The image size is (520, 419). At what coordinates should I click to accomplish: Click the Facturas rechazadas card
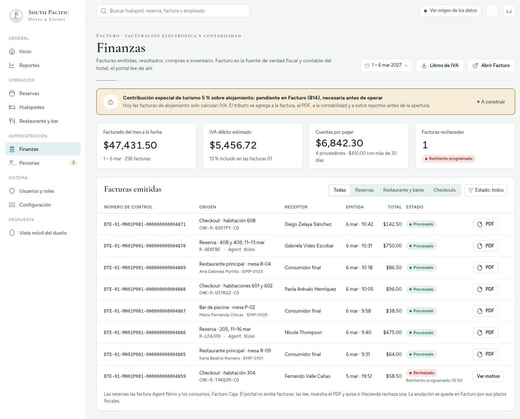465,146
